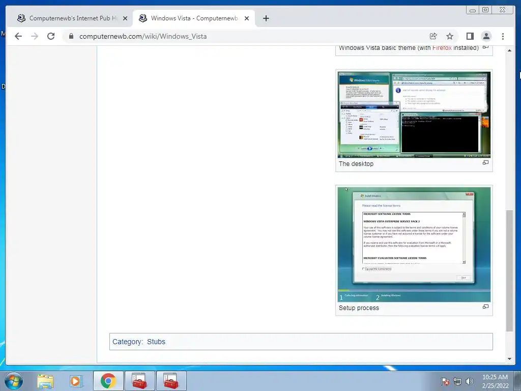Click the page scrollbar down arrow
Viewport: 521px width, 391px height.
click(509, 359)
